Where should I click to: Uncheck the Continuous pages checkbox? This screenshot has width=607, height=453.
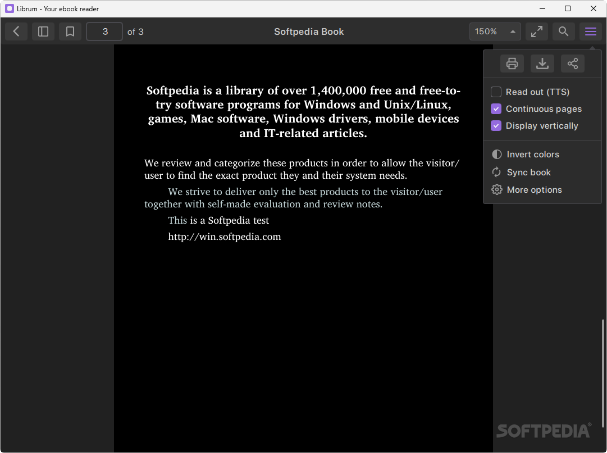pos(496,109)
